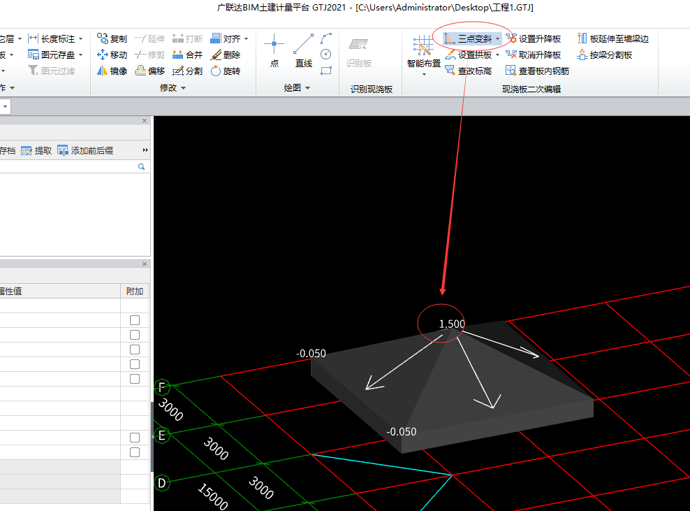Click the 设置升降板 tool
The width and height of the screenshot is (690, 511).
(534, 38)
